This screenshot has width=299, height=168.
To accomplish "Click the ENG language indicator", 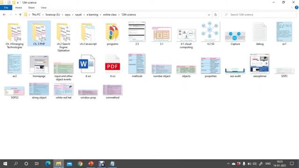I will pos(268,164).
